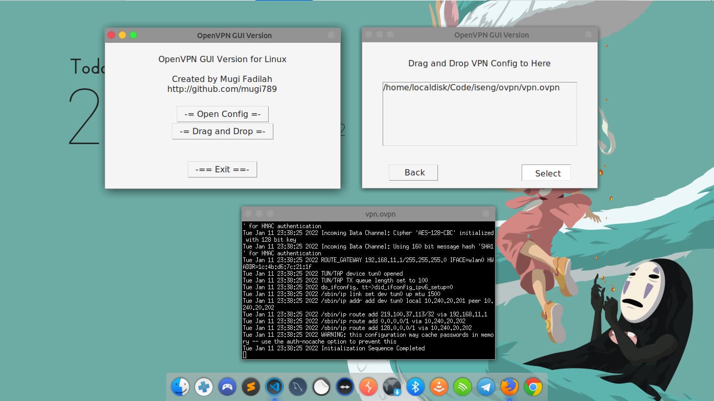Open Sublime Text from the dock
This screenshot has height=401, width=714.
[251, 386]
